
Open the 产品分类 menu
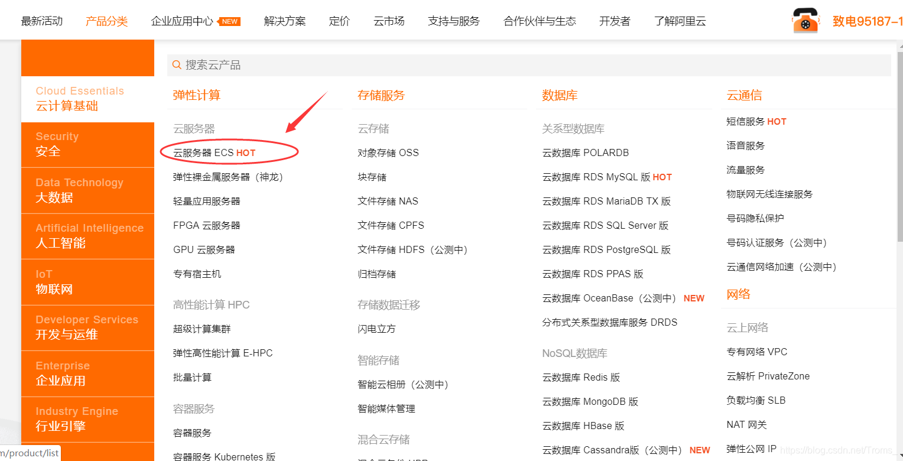(x=106, y=21)
